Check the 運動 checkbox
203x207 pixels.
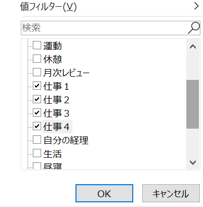pyautogui.click(x=37, y=45)
